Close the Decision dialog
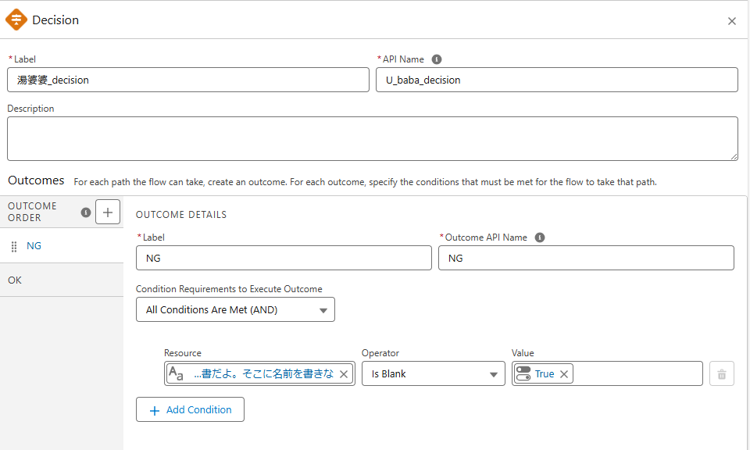Image resolution: width=750 pixels, height=450 pixels. [x=732, y=21]
